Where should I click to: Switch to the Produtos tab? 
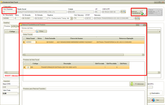(7, 26)
